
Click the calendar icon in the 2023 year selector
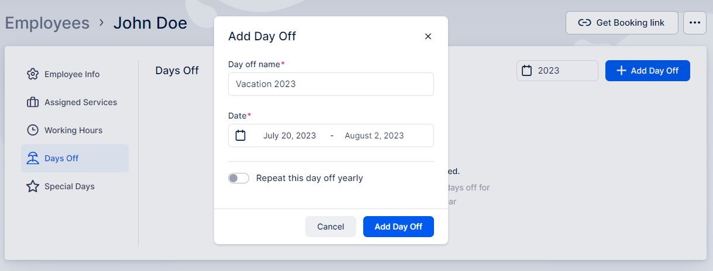tap(527, 71)
